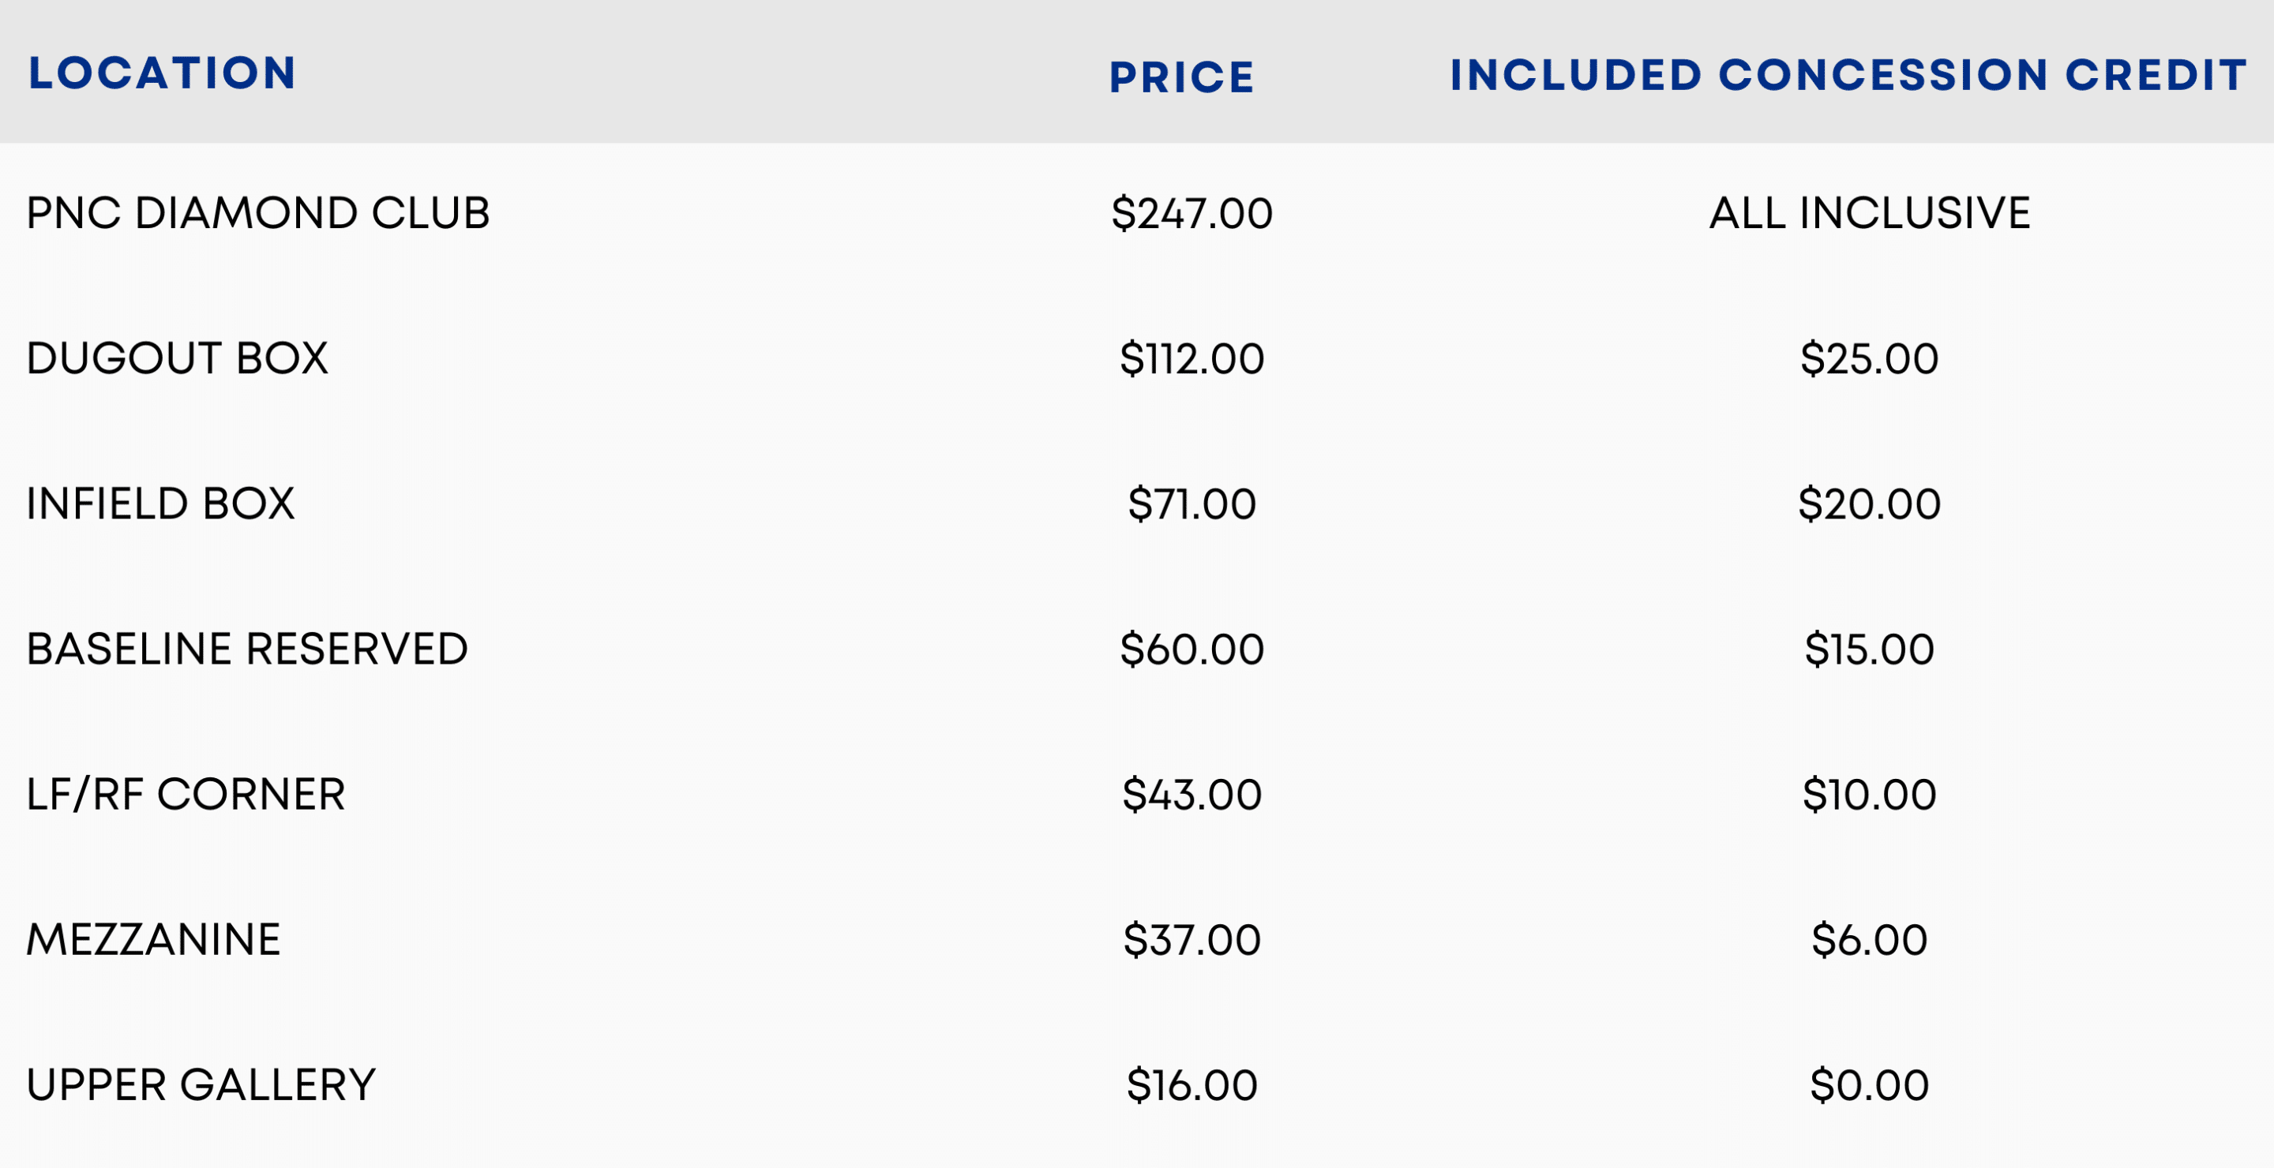Click the $25.00 concession credit
The height and width of the screenshot is (1168, 2274).
click(1869, 359)
